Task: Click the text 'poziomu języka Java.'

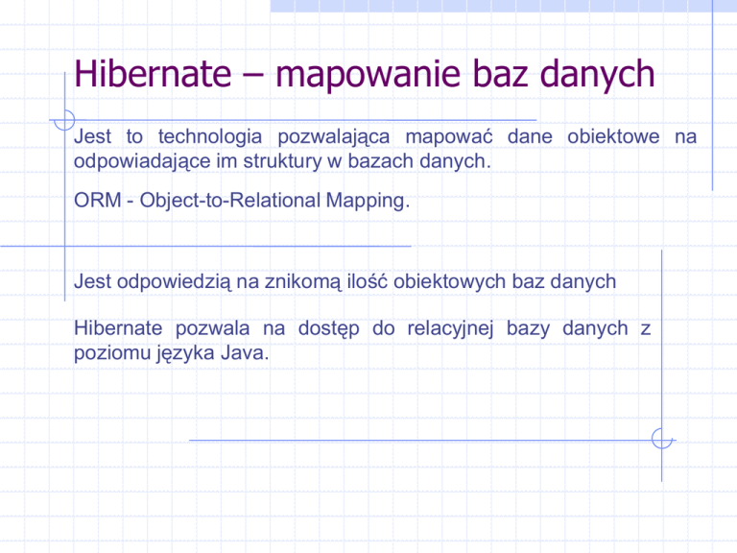Action: [172, 353]
